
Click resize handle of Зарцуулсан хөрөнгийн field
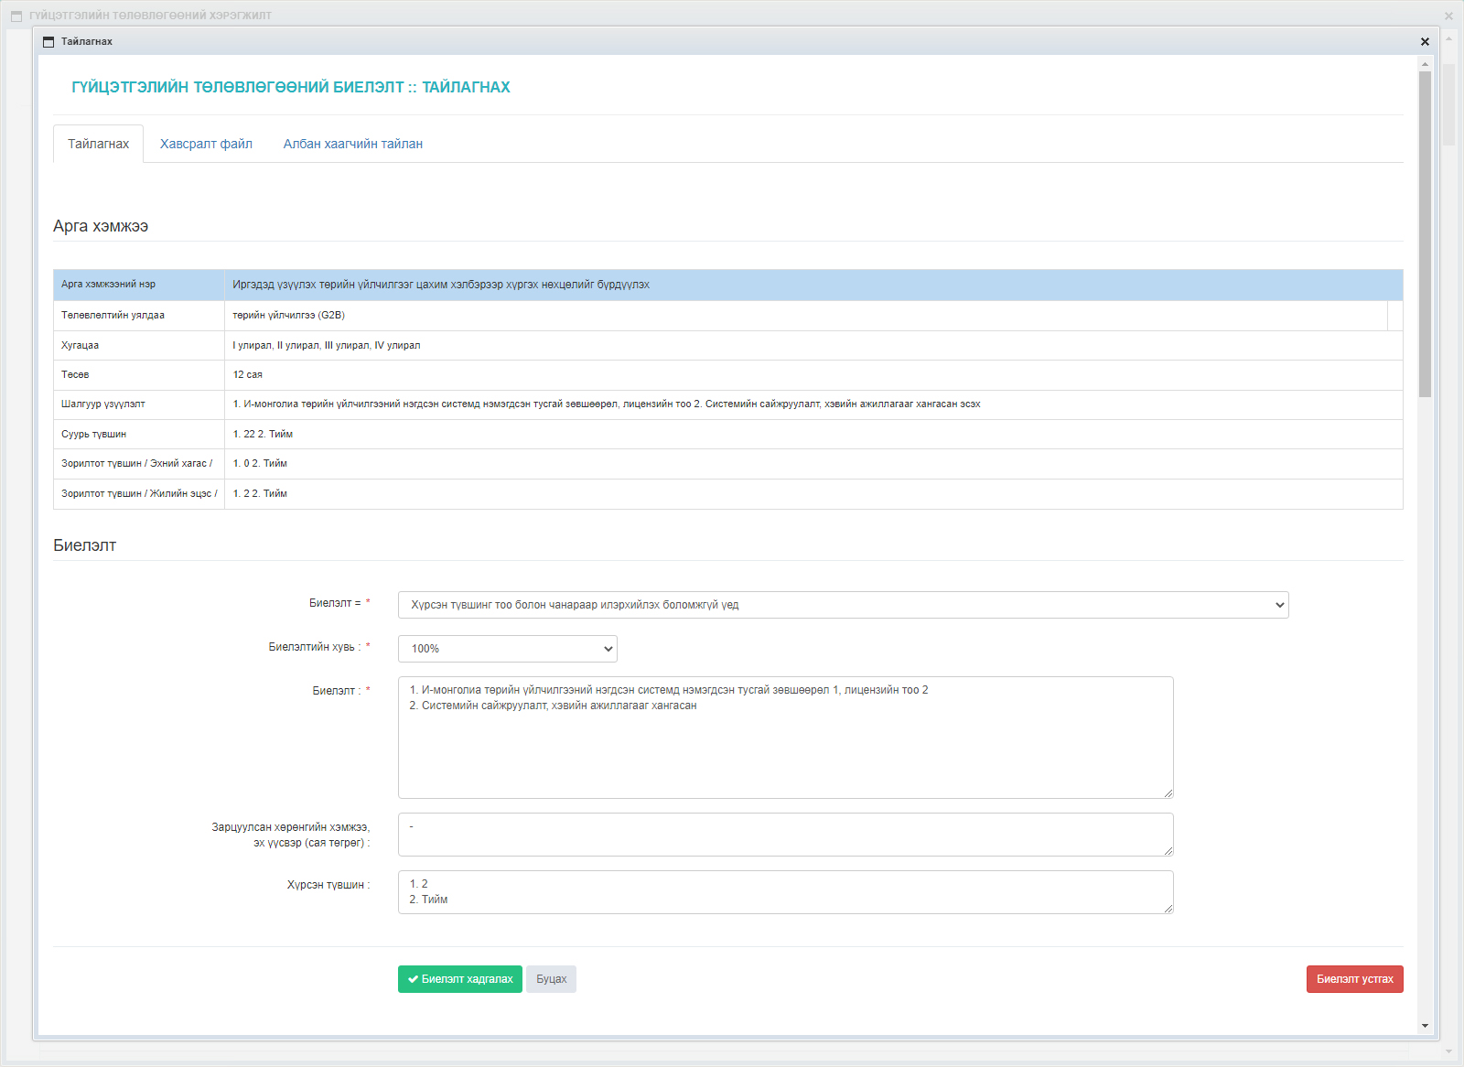click(1168, 851)
